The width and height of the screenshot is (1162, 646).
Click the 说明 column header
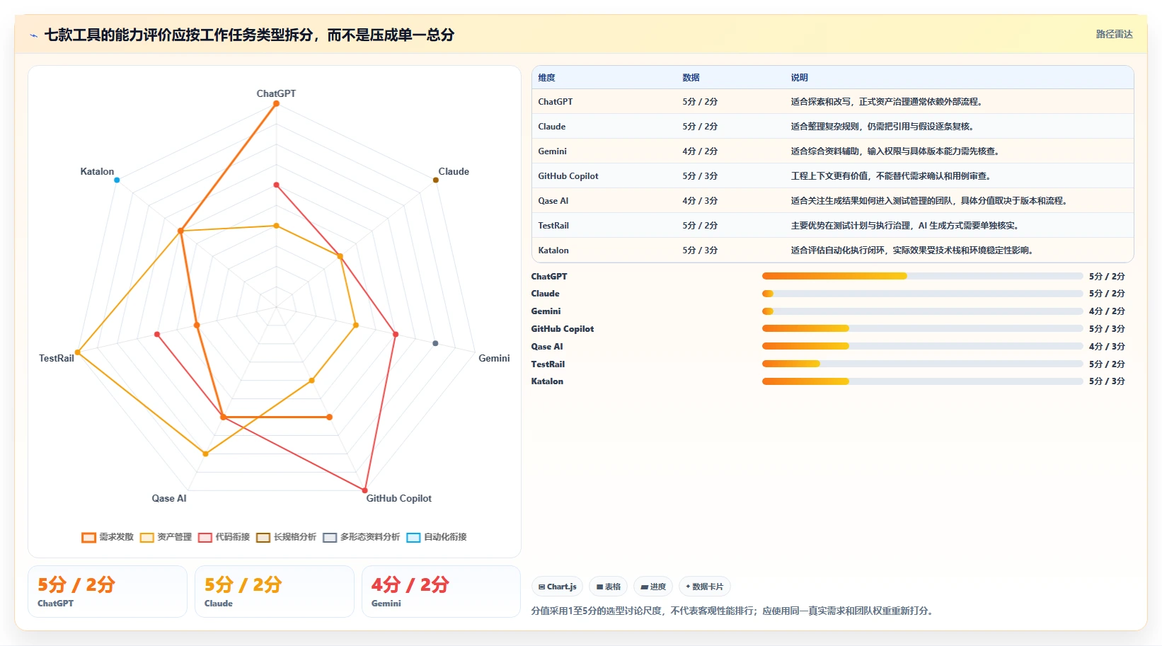pos(799,78)
